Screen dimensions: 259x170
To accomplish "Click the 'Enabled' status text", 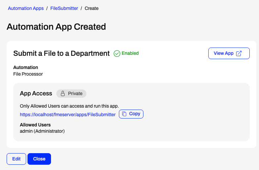I will (x=130, y=53).
